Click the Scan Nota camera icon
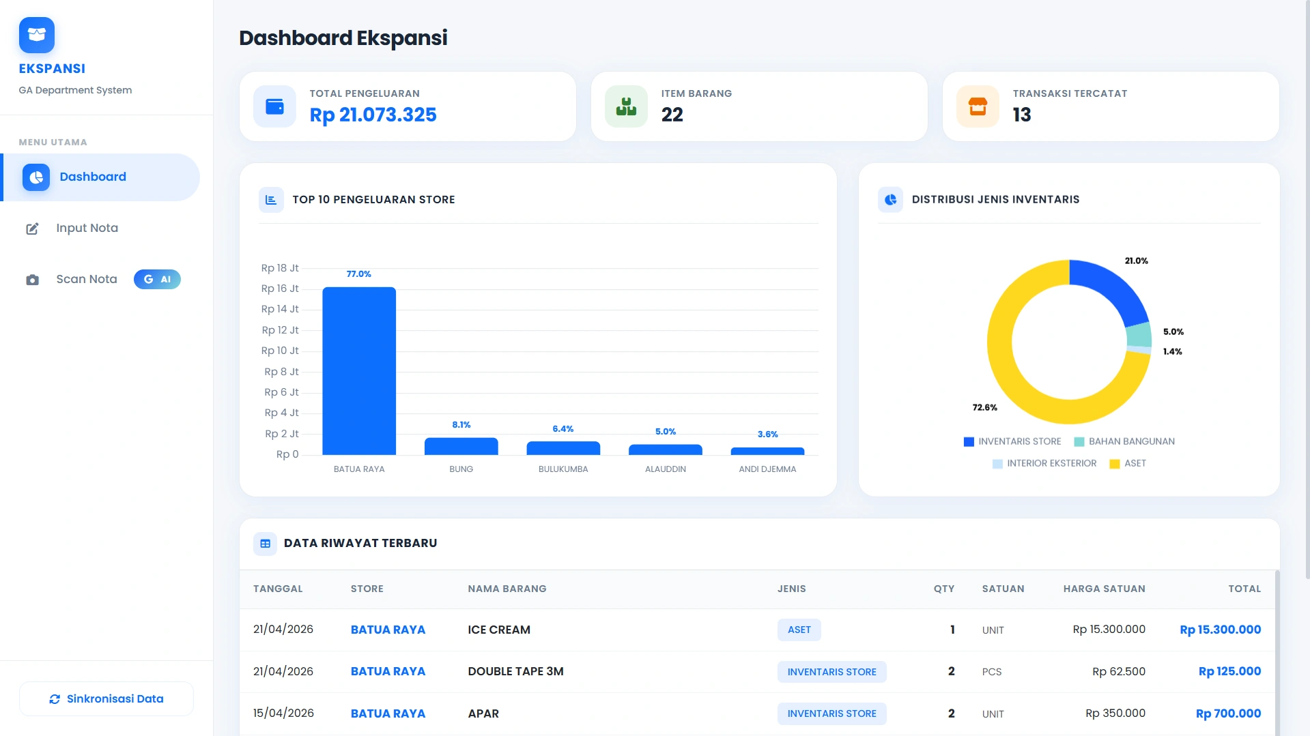 (x=32, y=280)
